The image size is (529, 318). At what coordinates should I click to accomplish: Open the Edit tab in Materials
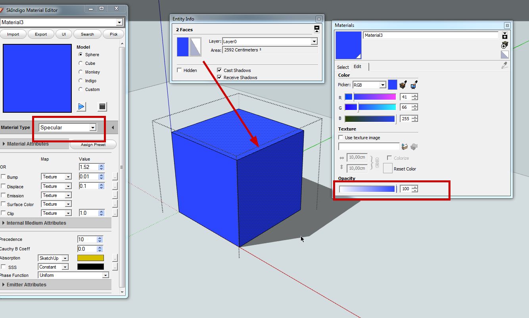[x=358, y=66]
